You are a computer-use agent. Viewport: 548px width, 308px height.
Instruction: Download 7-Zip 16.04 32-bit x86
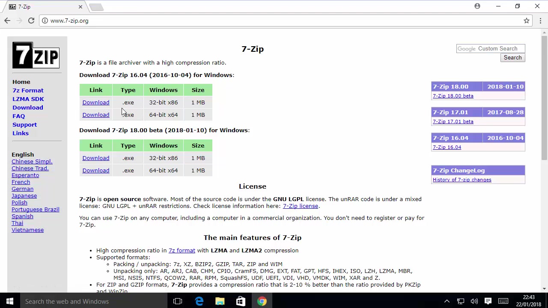96,102
